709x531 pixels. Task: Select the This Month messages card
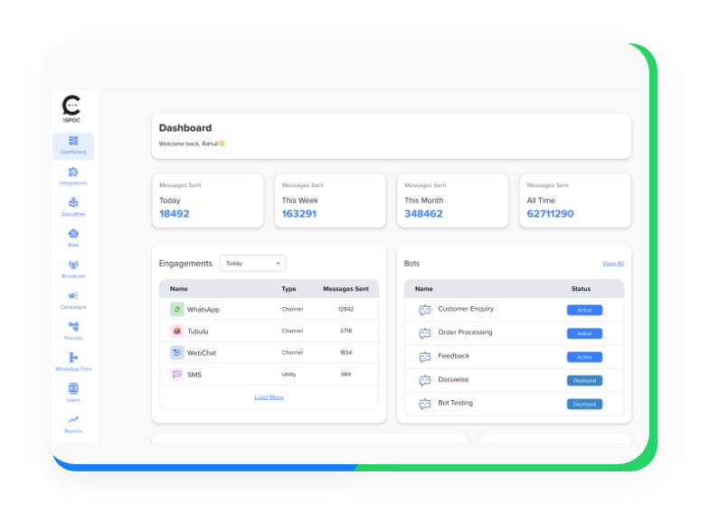[453, 200]
